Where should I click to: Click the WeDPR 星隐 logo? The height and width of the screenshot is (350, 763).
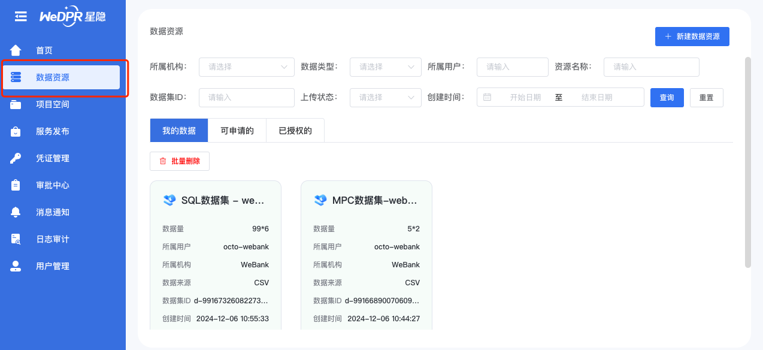(73, 16)
